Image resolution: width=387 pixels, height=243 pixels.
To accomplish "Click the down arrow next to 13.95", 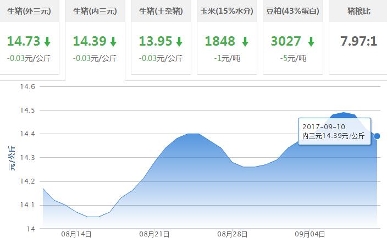I will click(179, 42).
